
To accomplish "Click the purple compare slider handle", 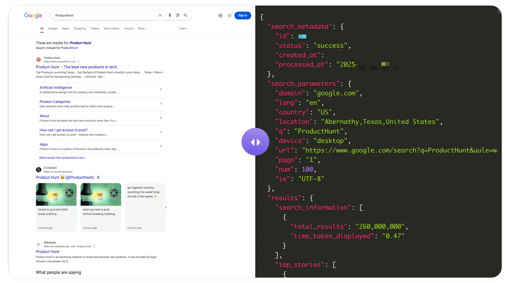I will [255, 142].
